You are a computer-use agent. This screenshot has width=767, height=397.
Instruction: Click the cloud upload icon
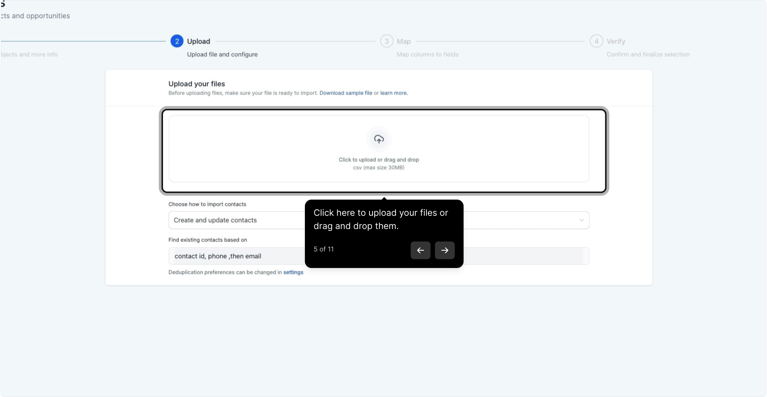(x=379, y=139)
